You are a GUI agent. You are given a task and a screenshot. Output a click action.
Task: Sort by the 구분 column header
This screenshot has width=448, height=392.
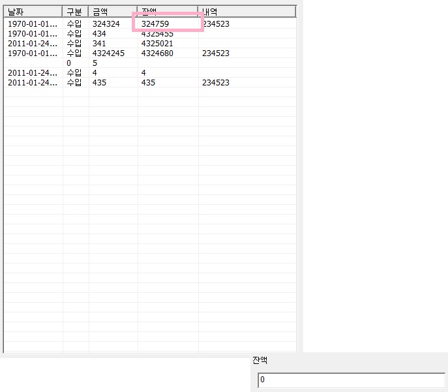coord(76,12)
